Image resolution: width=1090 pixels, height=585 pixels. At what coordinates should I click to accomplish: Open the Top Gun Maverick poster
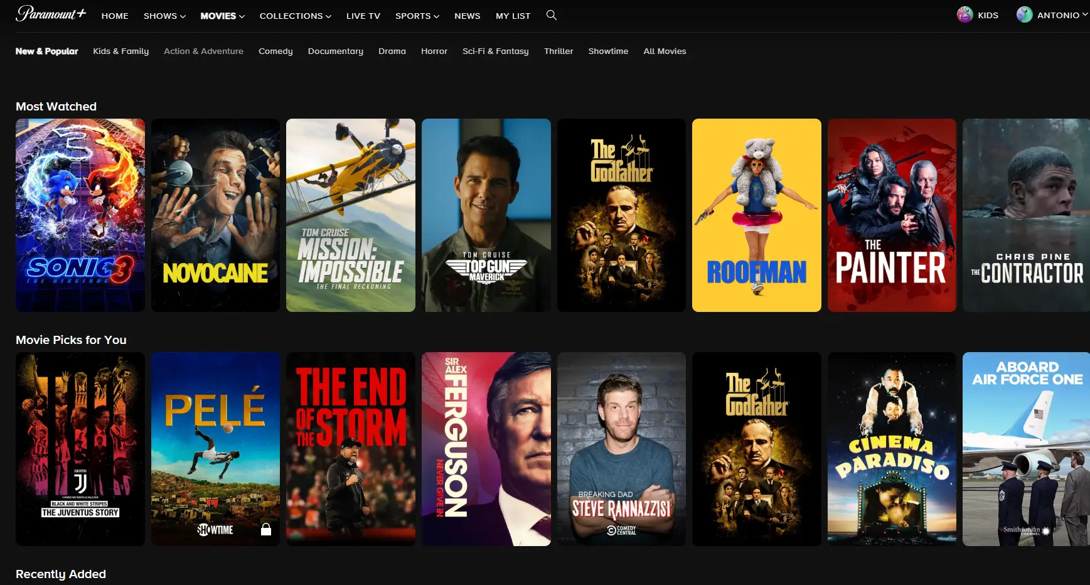(486, 215)
